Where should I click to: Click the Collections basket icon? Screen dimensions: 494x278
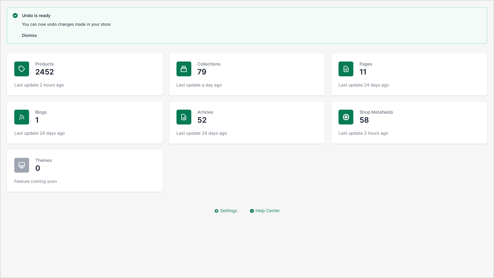tap(184, 69)
